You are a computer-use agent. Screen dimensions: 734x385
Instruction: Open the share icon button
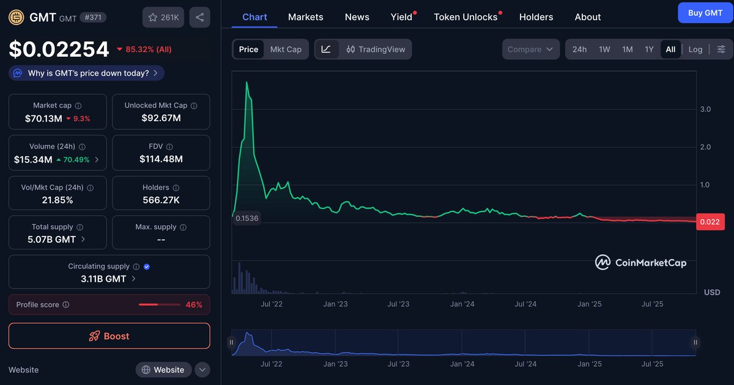click(x=200, y=18)
